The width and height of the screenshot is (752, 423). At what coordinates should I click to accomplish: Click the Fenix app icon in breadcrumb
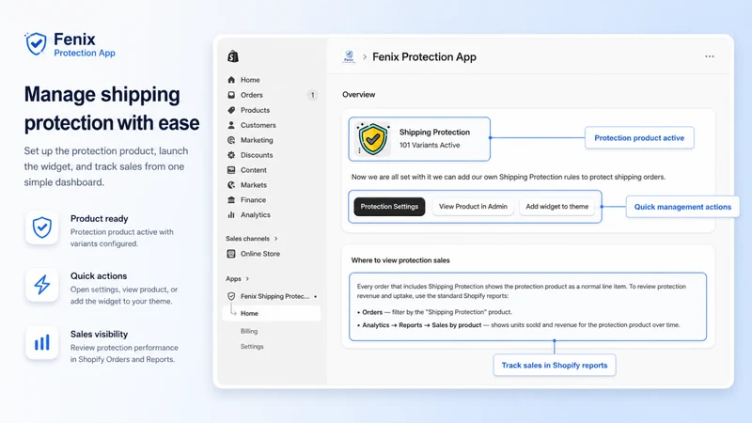click(x=349, y=56)
